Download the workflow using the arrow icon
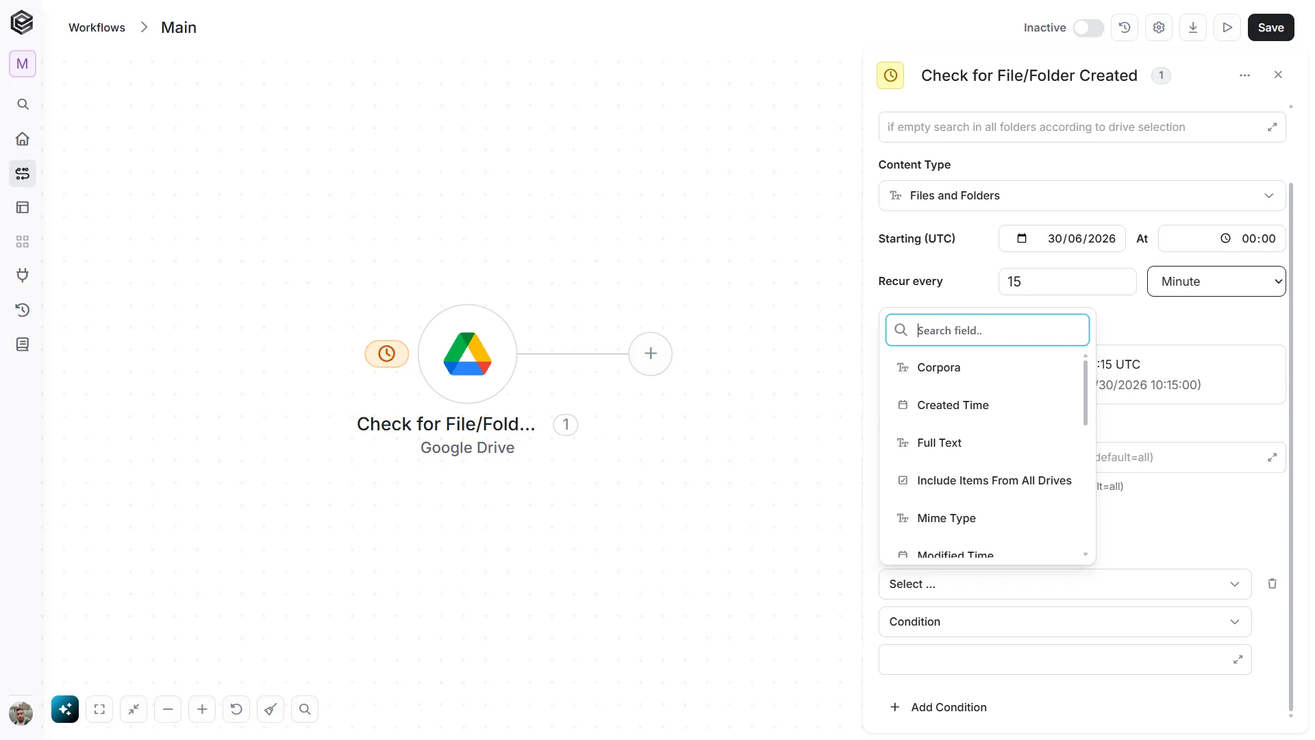The width and height of the screenshot is (1315, 740). [x=1193, y=27]
